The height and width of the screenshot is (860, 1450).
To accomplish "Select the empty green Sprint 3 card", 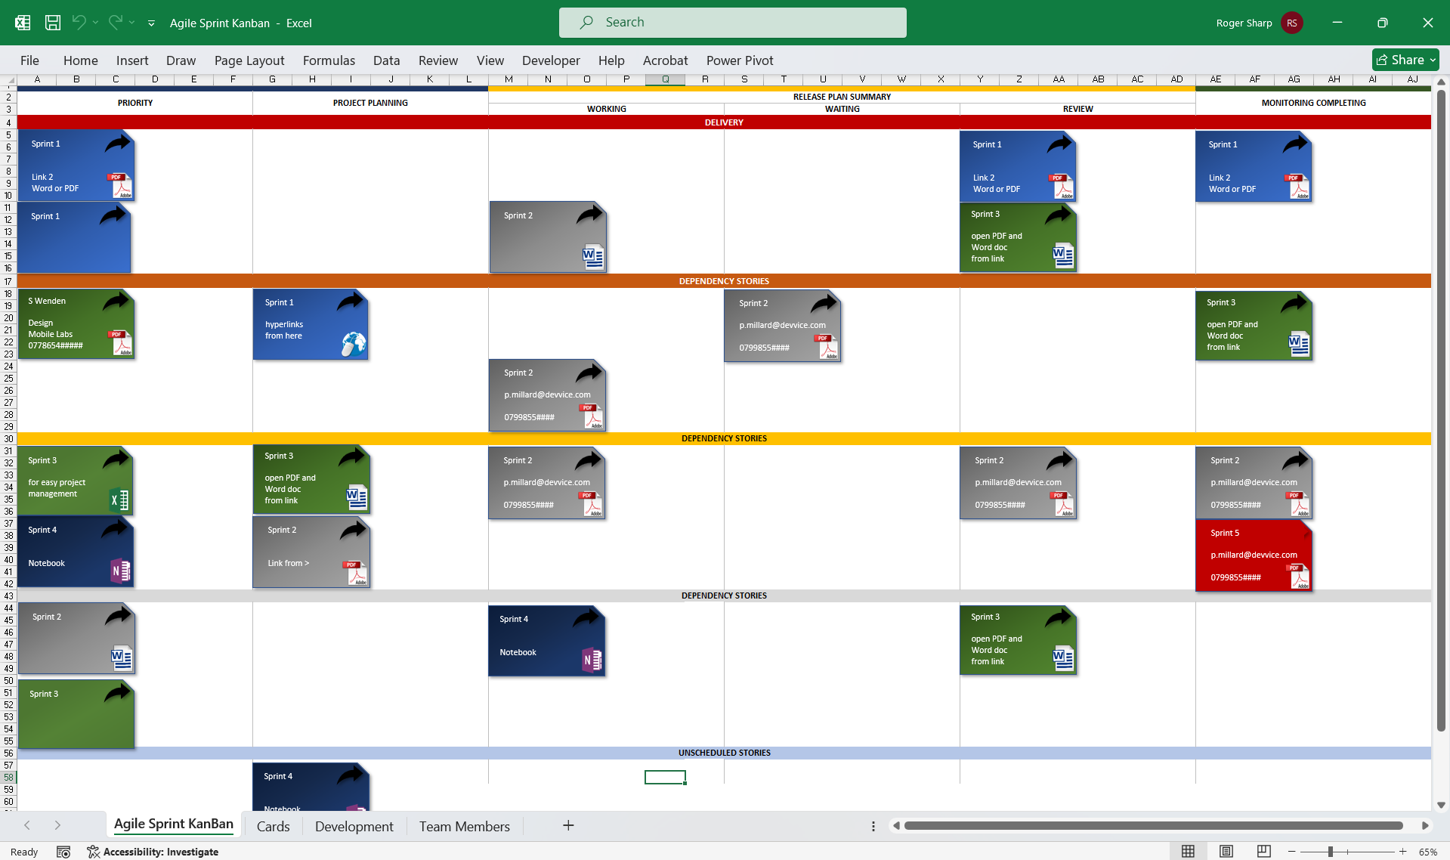I will pyautogui.click(x=76, y=714).
